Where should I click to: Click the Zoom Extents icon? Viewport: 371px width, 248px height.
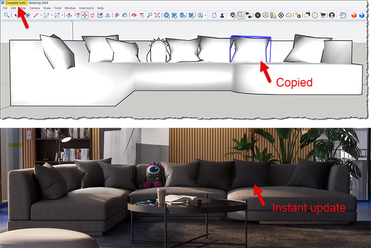click(x=157, y=15)
